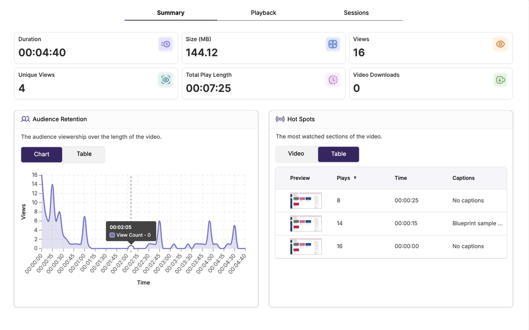This screenshot has height=330, width=529.
Task: Sort by the Captions column header
Action: [x=463, y=178]
